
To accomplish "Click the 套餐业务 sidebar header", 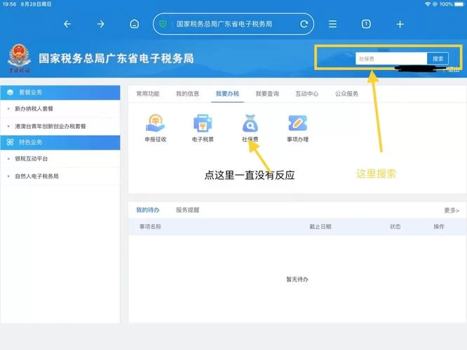I will click(60, 92).
